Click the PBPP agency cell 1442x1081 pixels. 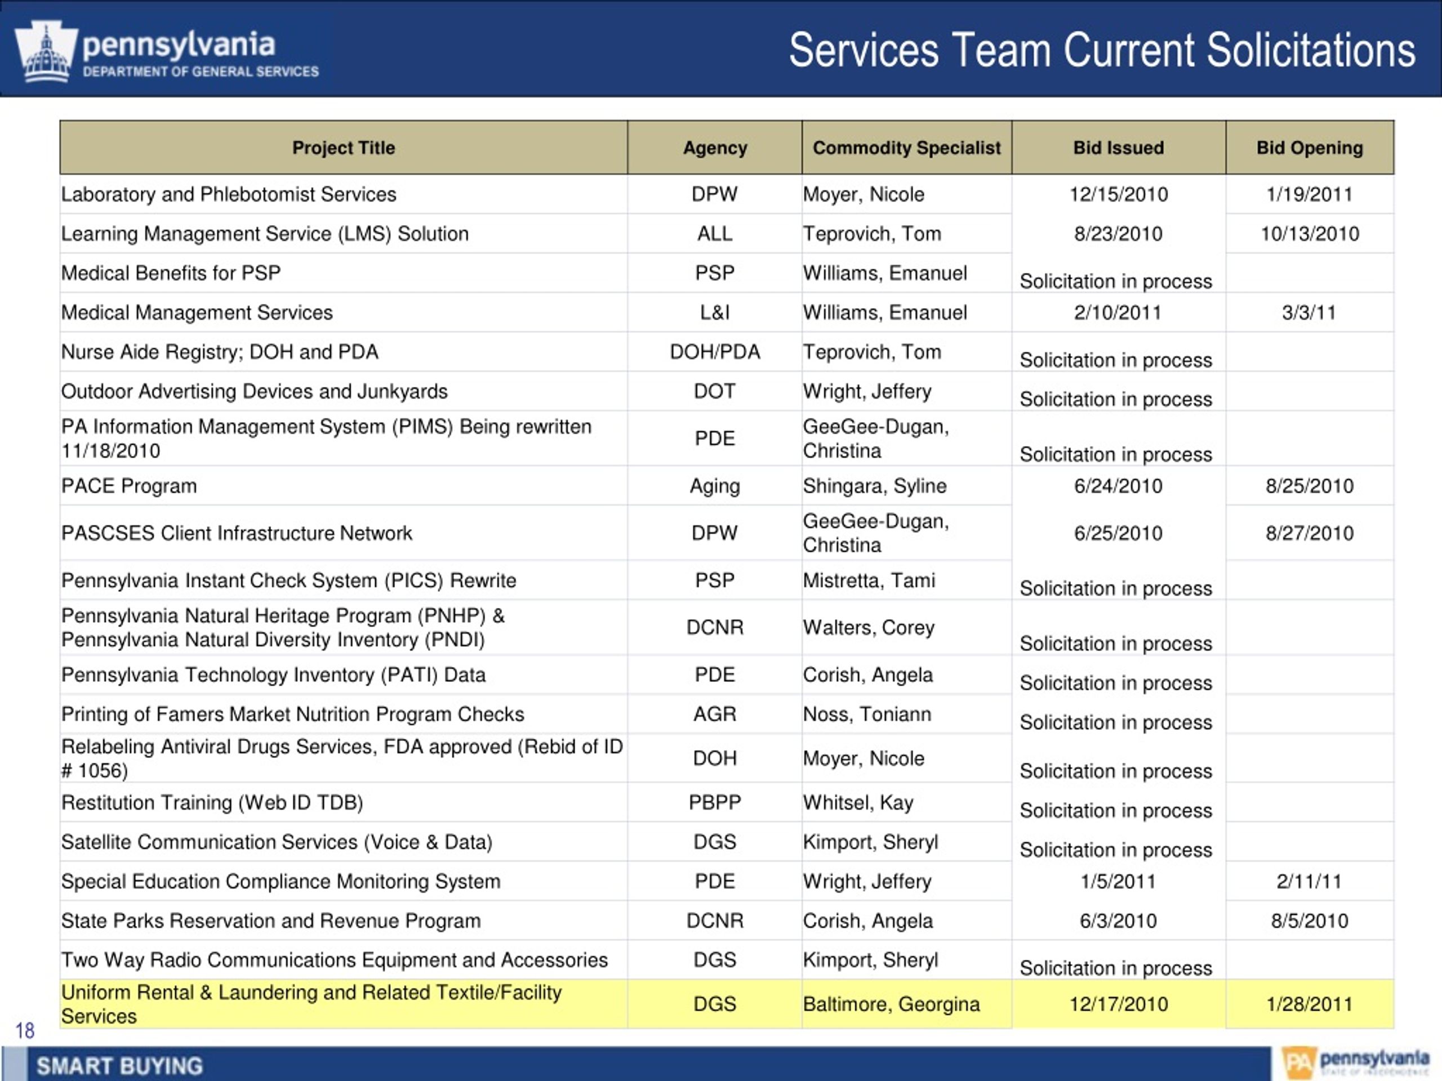715,803
